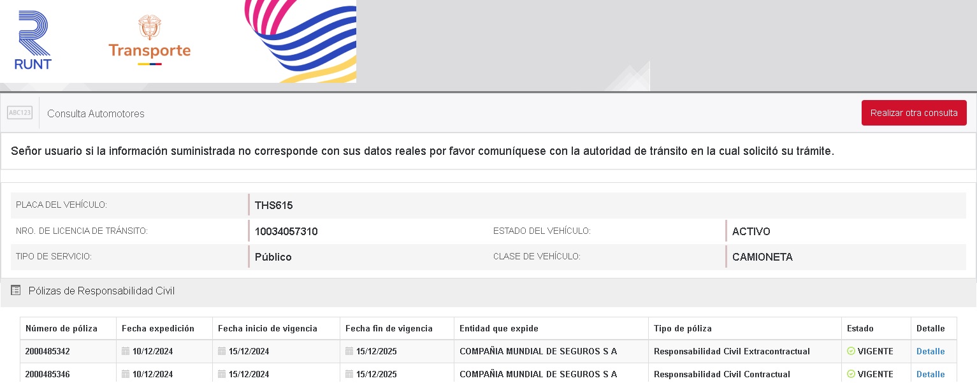Click calendar icon of start date for policy 2000485342
This screenshot has width=977, height=383.
(x=222, y=351)
